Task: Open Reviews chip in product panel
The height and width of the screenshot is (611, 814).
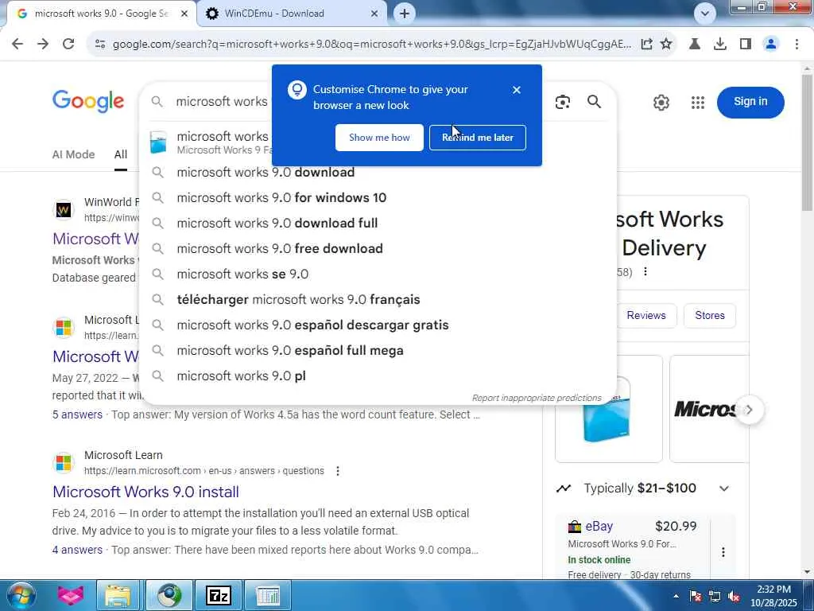Action: 645,315
